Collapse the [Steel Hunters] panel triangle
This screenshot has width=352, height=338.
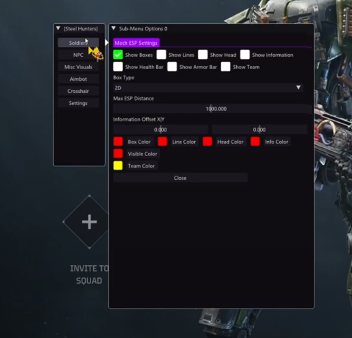click(x=58, y=29)
